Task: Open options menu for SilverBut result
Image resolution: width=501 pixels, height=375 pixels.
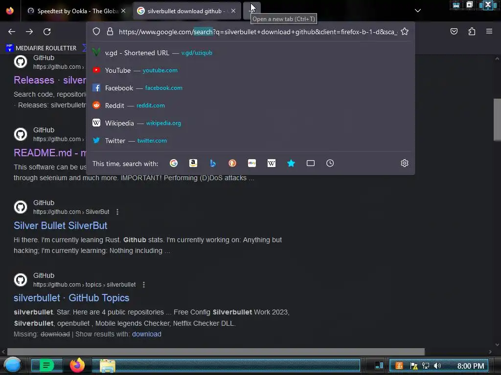Action: pos(117,212)
